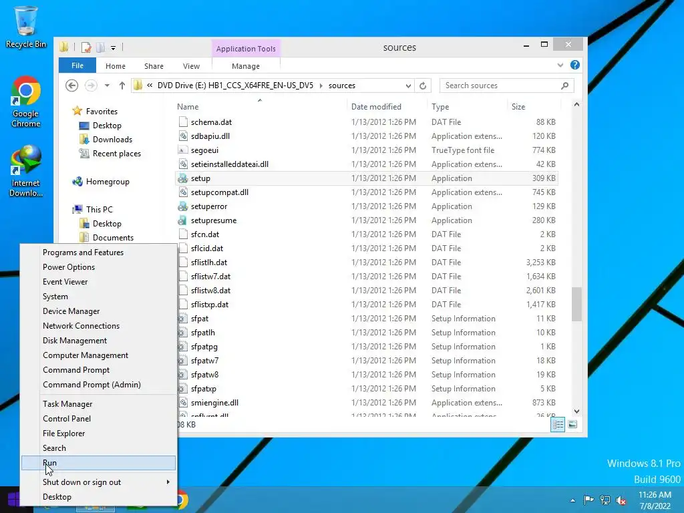This screenshot has height=513, width=684.
Task: Choose Command Prompt (Admin) in the menu
Action: click(99, 385)
